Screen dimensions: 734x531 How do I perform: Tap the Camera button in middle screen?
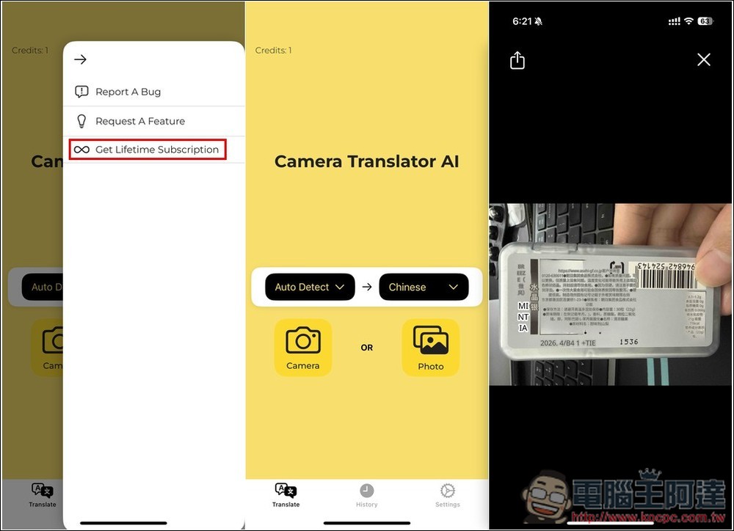coord(303,348)
